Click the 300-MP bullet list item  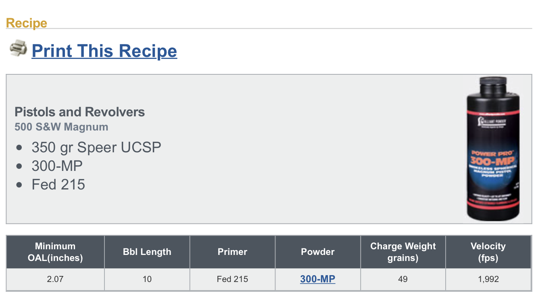[57, 166]
